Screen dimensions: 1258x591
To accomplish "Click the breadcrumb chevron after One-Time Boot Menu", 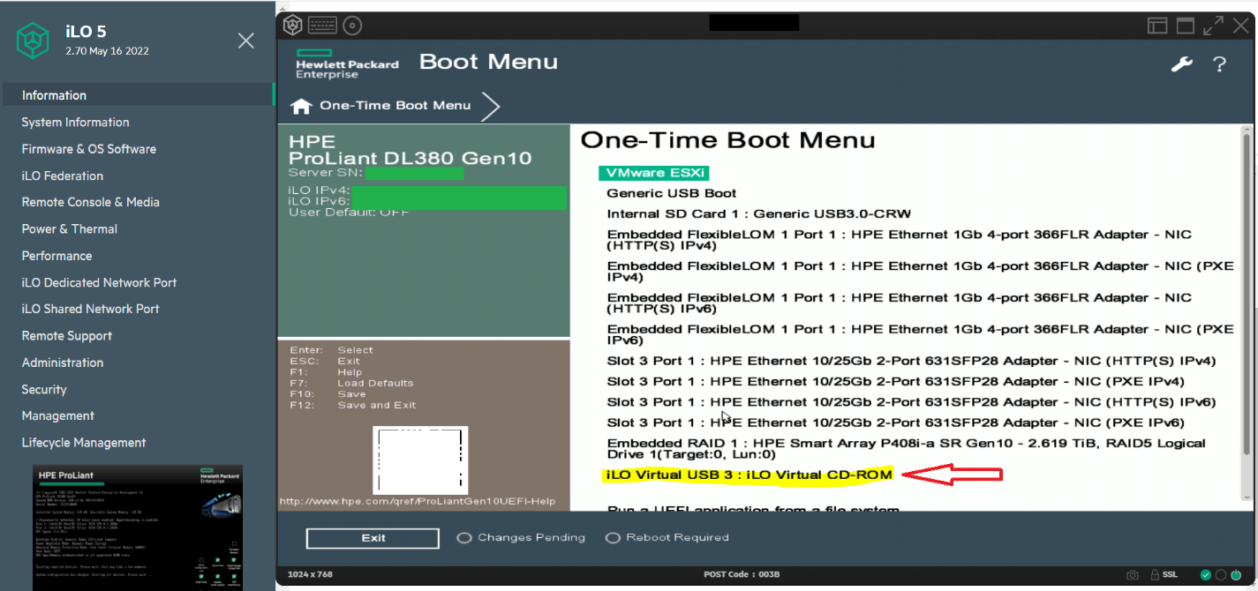I will [491, 106].
